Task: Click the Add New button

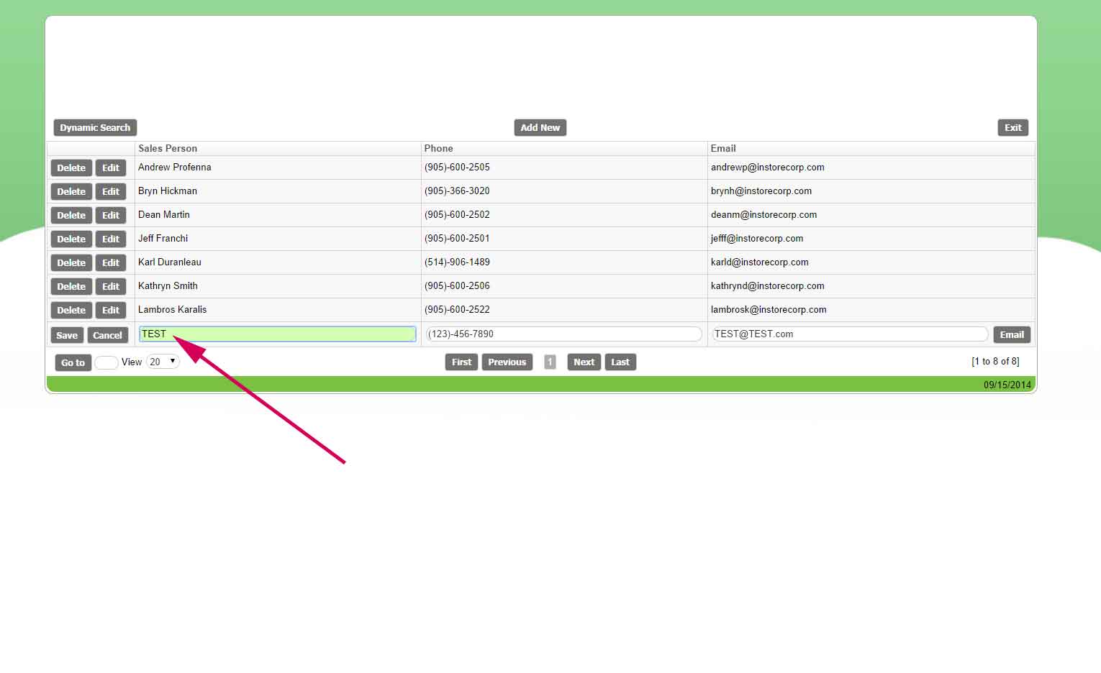Action: 540,128
